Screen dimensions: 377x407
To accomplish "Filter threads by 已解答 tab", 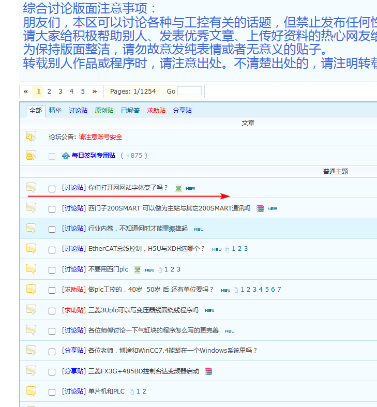I will click(130, 111).
